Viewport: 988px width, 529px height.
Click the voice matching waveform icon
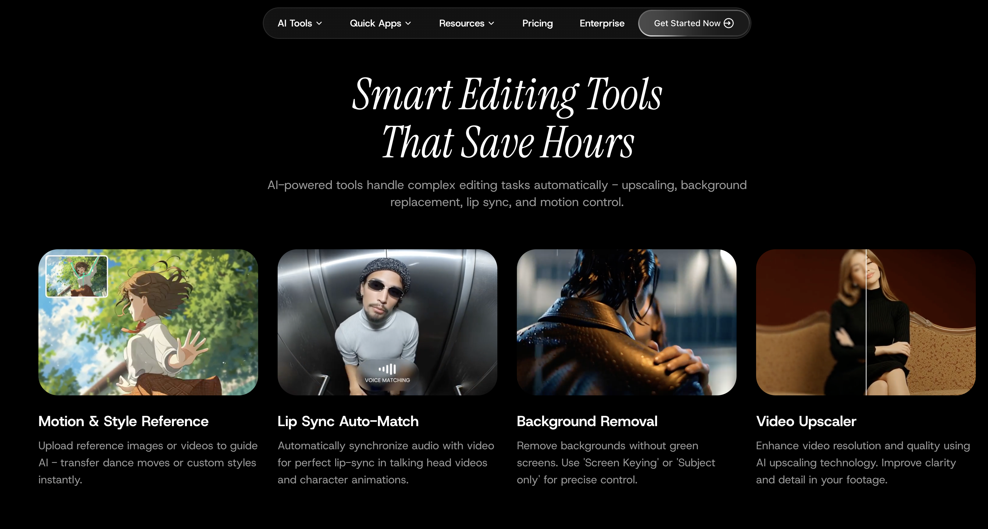pyautogui.click(x=387, y=369)
